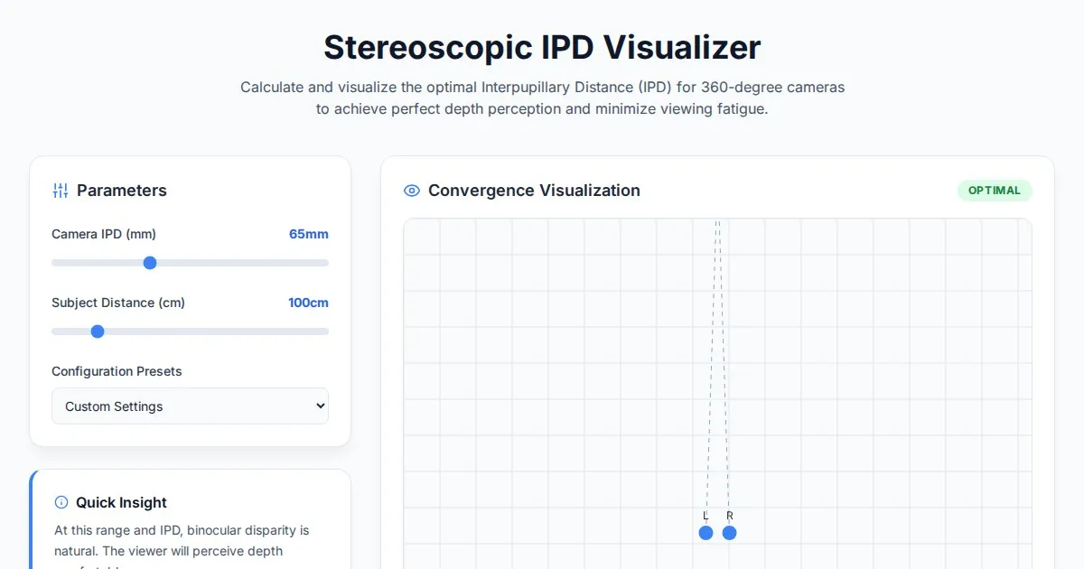Click the Camera IPD slider handle

point(150,263)
